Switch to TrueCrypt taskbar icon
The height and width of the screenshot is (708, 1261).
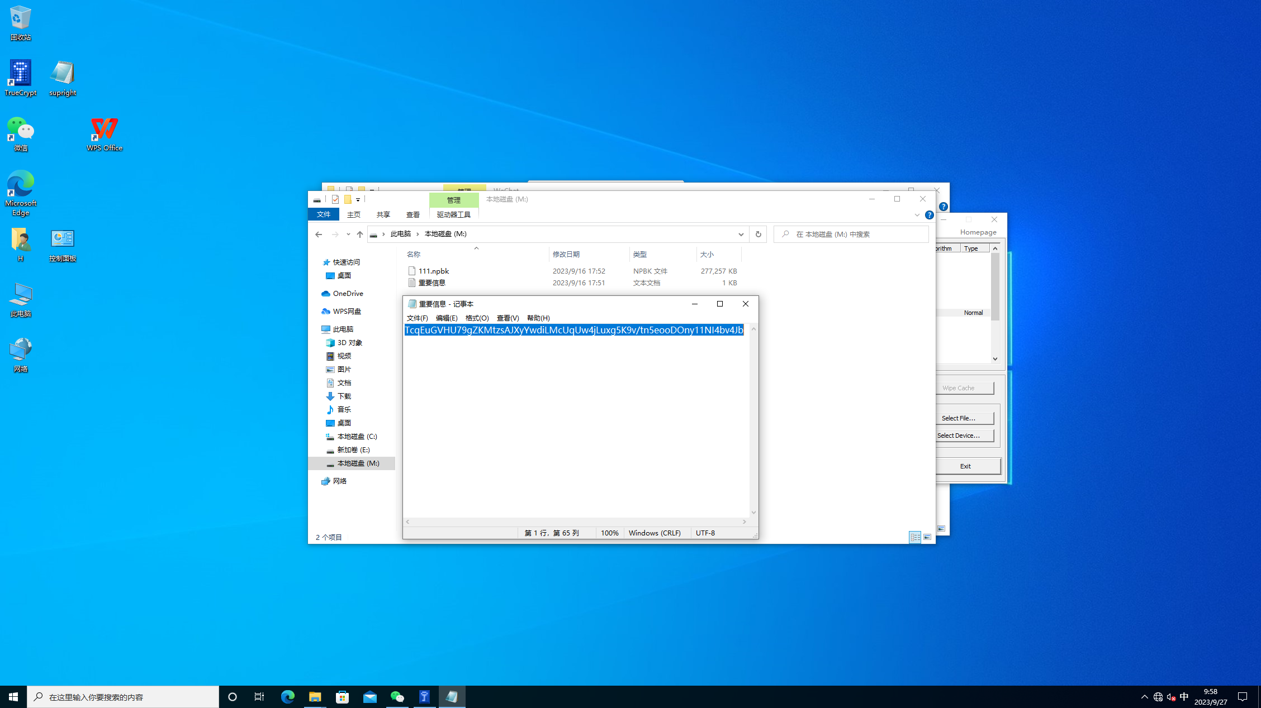[425, 697]
